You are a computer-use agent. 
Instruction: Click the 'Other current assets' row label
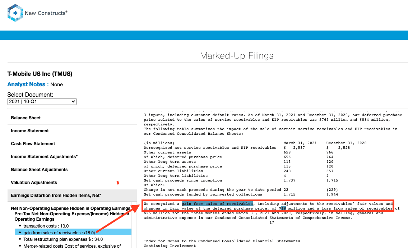(x=167, y=152)
